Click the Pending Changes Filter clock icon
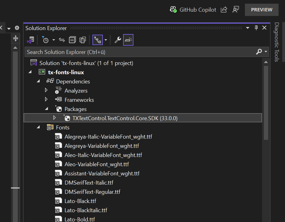Screen dimensions: 285x222 [x=45, y=40]
